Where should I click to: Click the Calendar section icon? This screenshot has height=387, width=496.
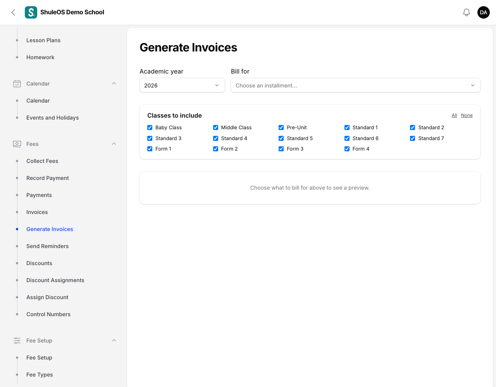pos(17,84)
